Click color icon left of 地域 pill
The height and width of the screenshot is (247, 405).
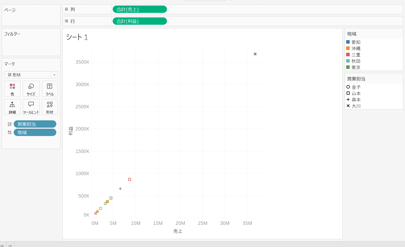(10, 132)
